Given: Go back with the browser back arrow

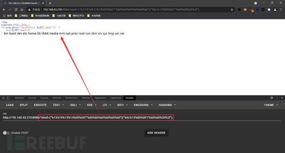Looking at the screenshot, I should tap(4, 10).
